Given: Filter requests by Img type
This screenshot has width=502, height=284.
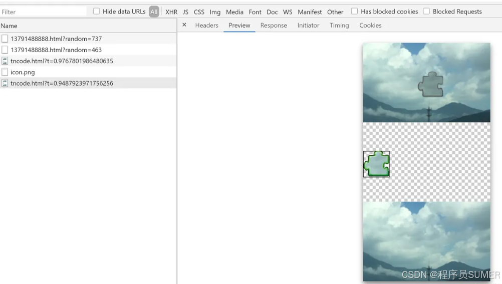Looking at the screenshot, I should click(x=215, y=12).
